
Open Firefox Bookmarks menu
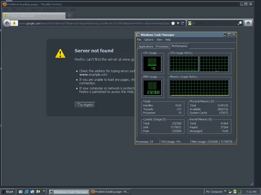pyautogui.click(x=49, y=9)
